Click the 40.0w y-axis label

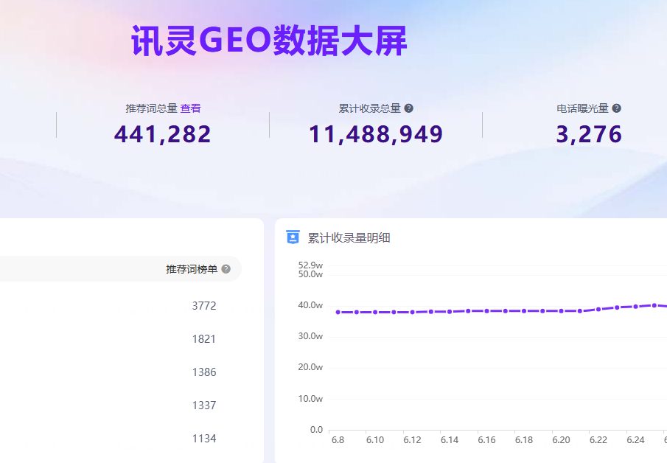point(310,305)
